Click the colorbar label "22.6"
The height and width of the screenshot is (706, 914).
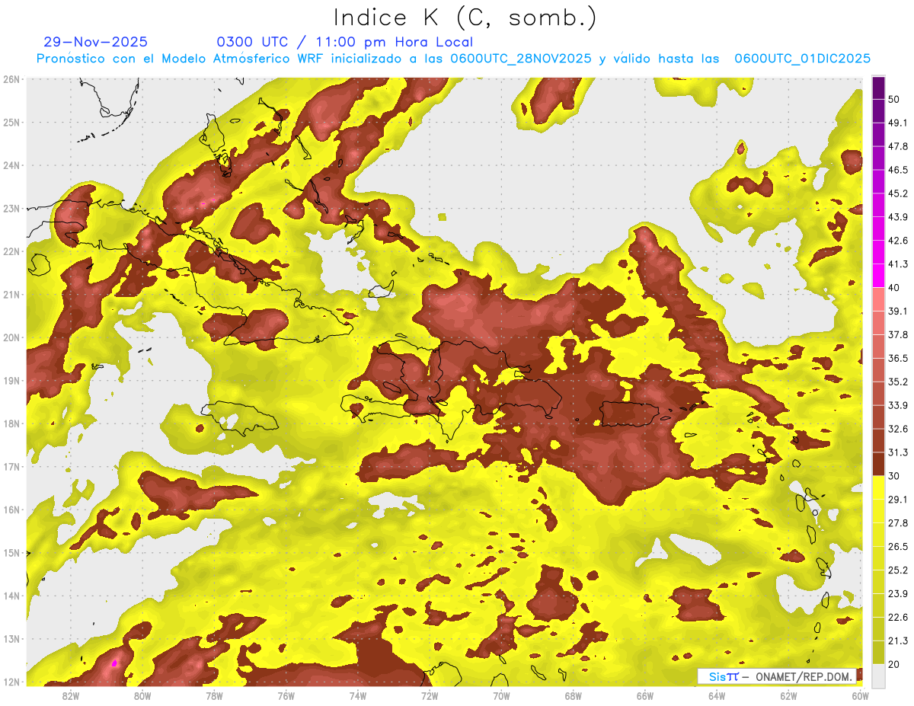pyautogui.click(x=898, y=618)
